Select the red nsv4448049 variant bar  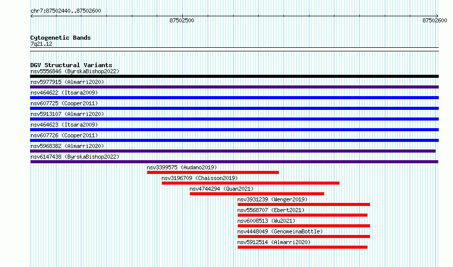tap(304, 236)
